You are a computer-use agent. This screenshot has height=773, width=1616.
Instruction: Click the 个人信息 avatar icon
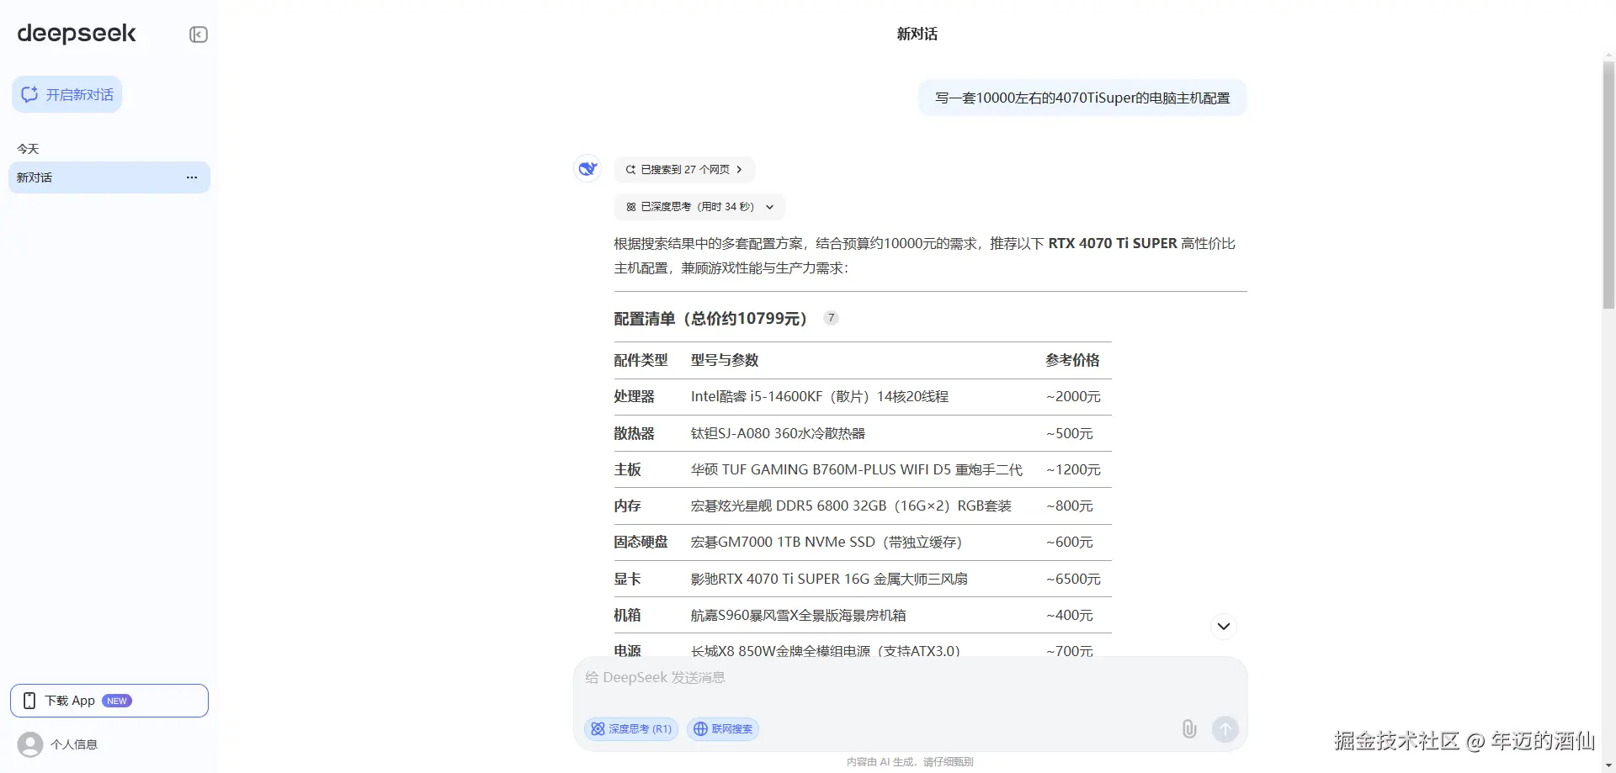tap(30, 744)
